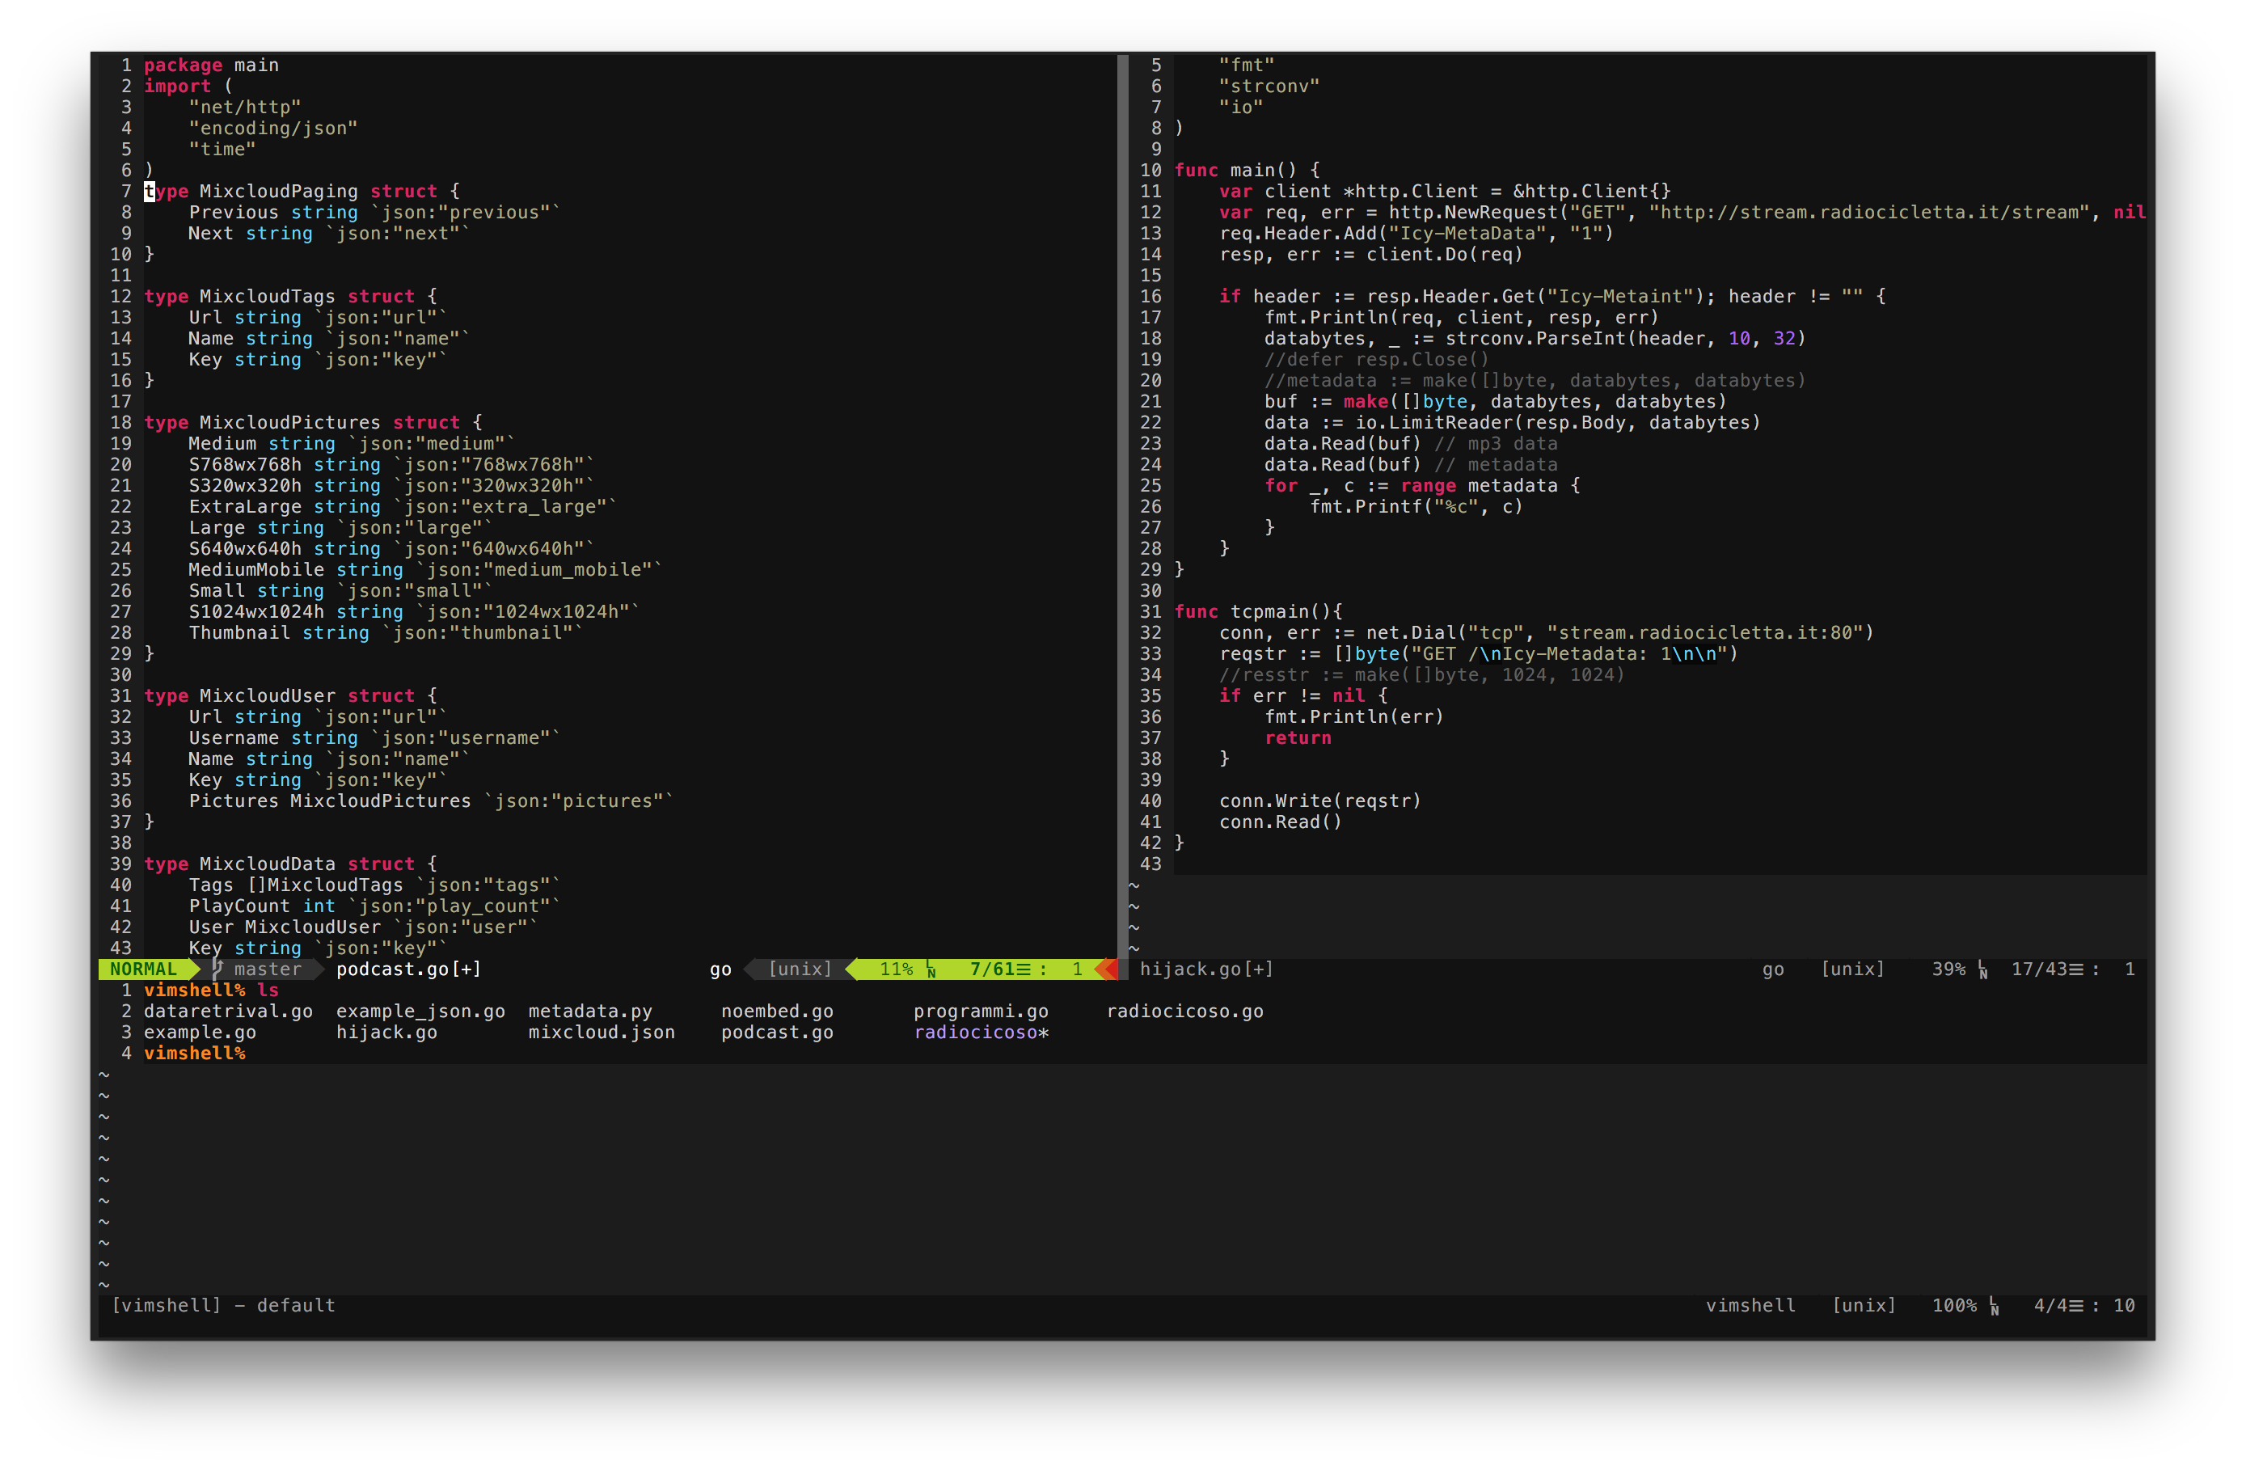Image resolution: width=2246 pixels, height=1470 pixels.
Task: Click the [unix] file format in podcast.go statusline
Action: click(x=800, y=969)
